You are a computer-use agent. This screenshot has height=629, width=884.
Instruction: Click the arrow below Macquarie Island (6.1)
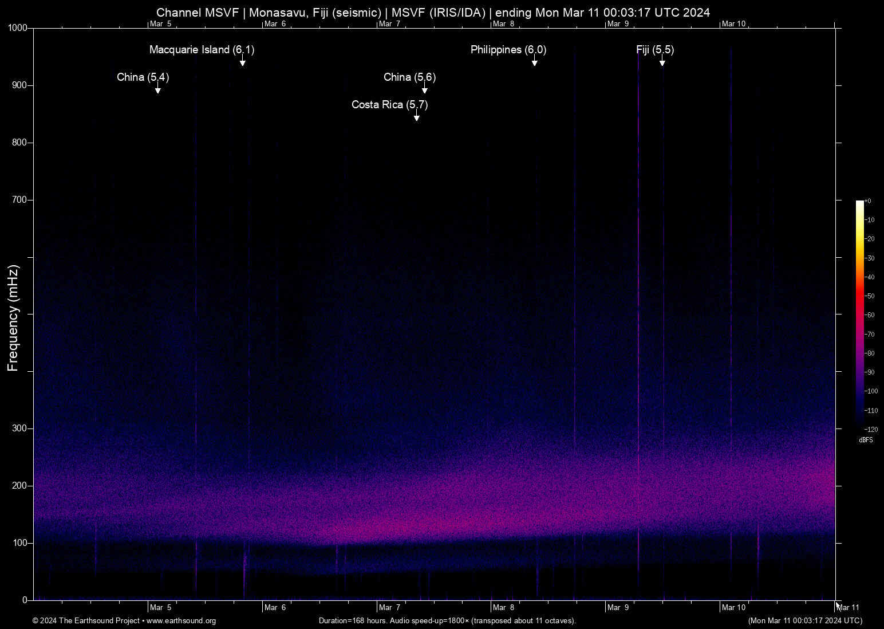click(243, 62)
